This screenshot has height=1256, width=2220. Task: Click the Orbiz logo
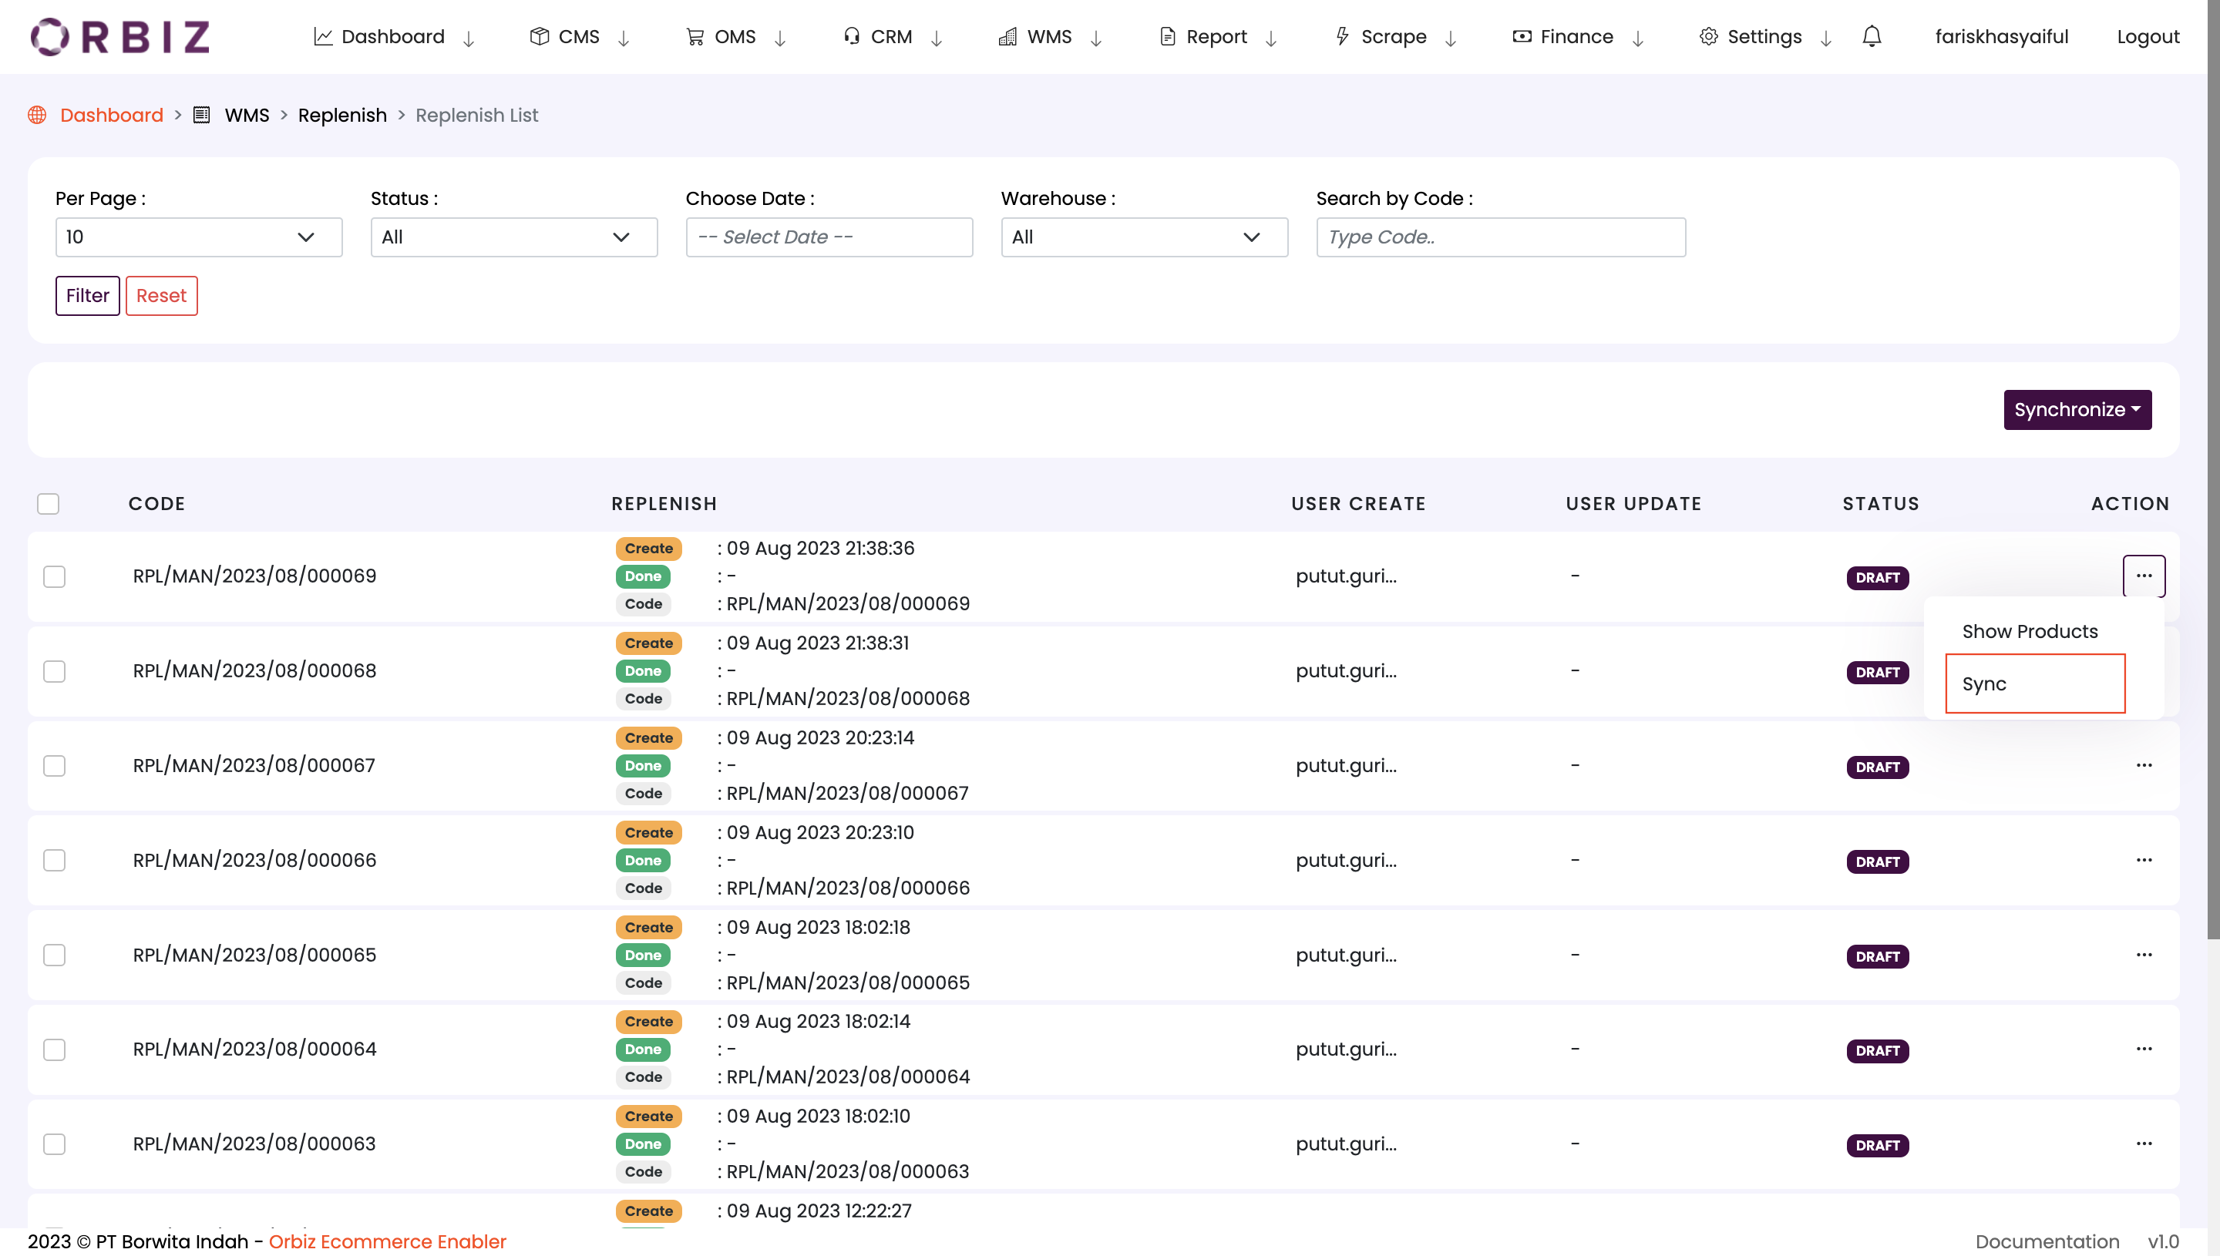pyautogui.click(x=120, y=36)
